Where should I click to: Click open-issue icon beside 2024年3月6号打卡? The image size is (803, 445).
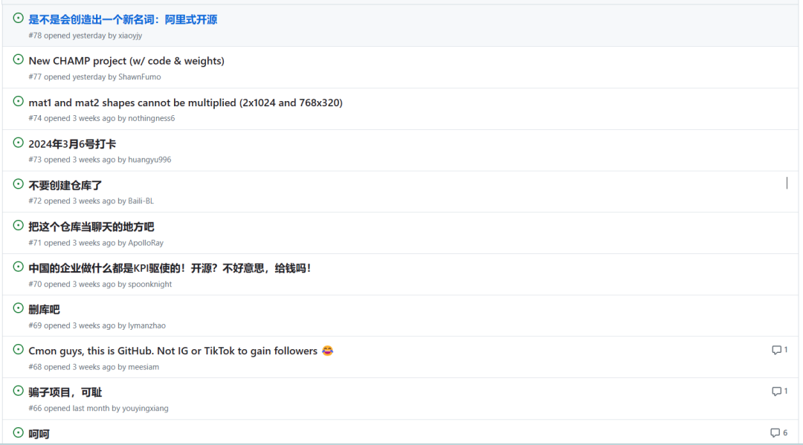(x=19, y=143)
